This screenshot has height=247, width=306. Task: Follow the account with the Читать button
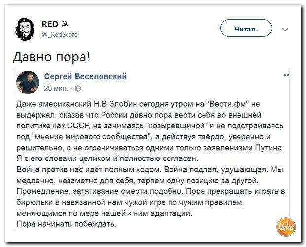246,28
